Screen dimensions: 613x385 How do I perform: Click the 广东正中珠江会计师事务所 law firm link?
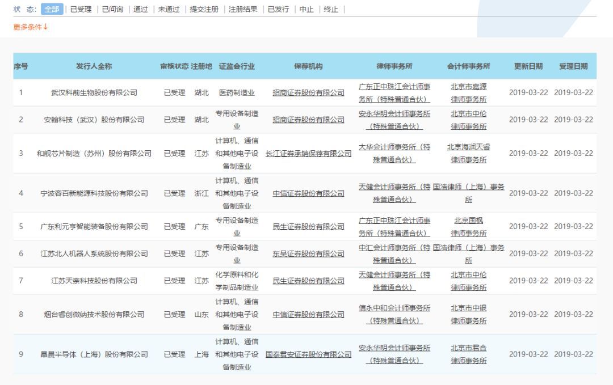[x=396, y=93]
